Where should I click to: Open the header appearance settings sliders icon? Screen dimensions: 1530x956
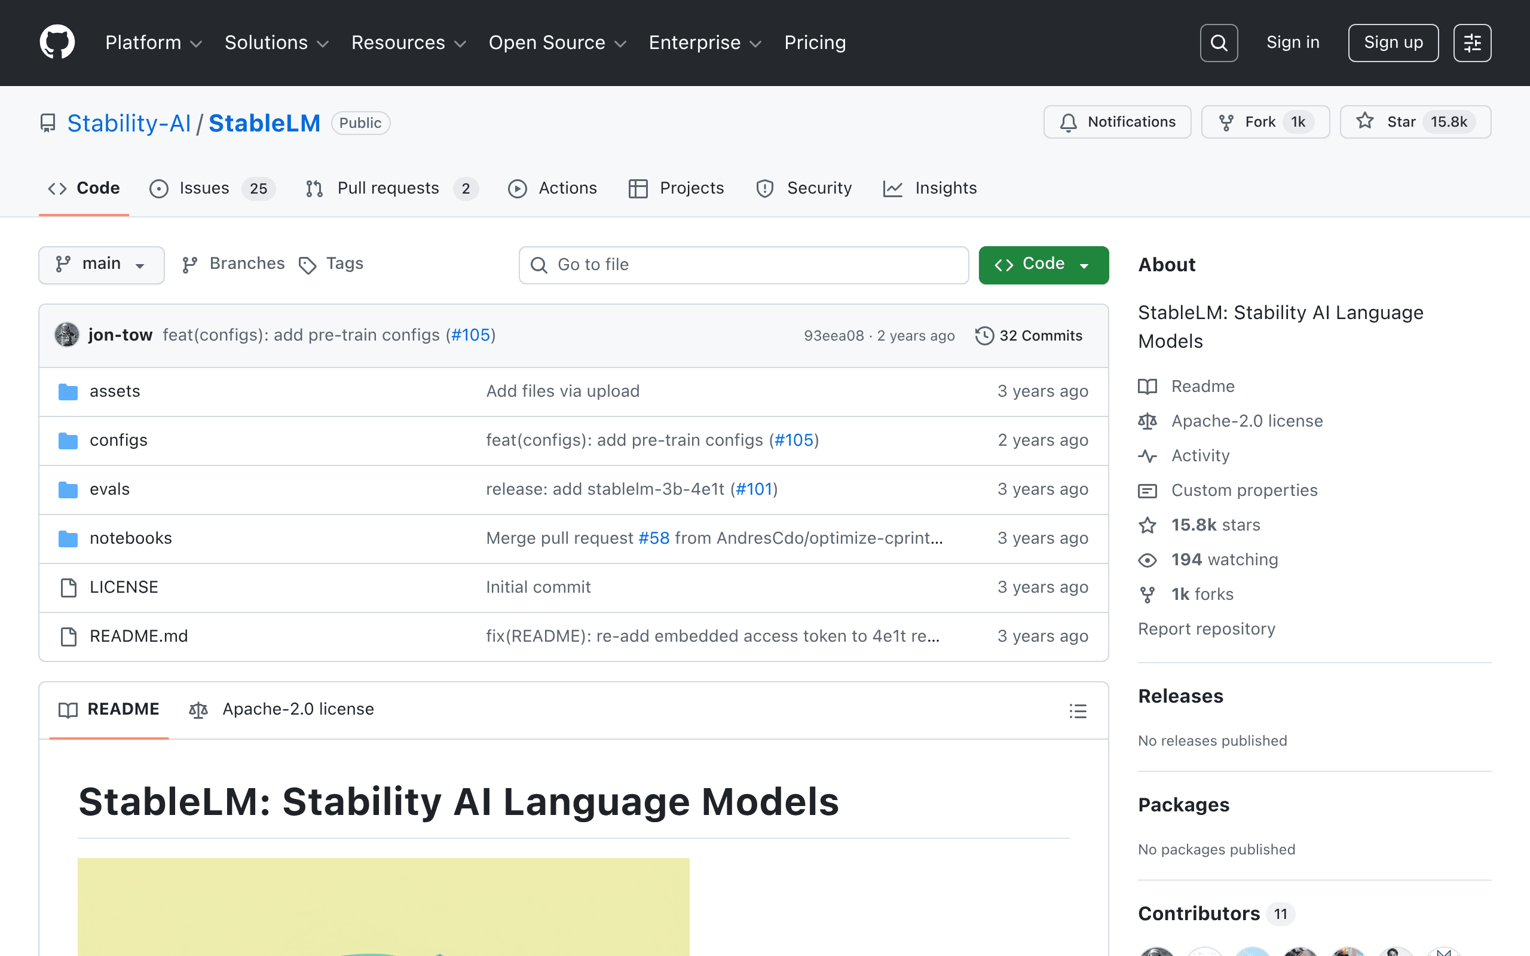(x=1472, y=43)
